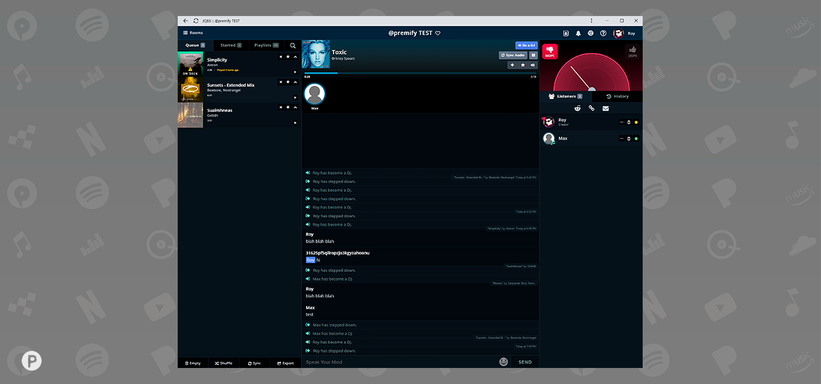Preview play the Simplicity track
821x384 pixels.
(295, 72)
